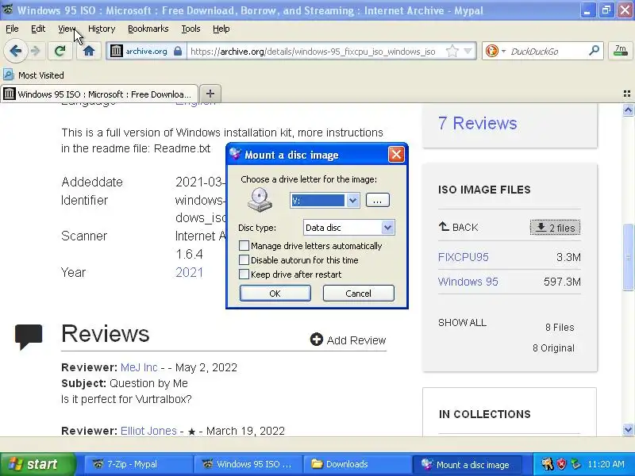
Task: Click the 7m toolbar indicator icon
Action: tap(621, 51)
